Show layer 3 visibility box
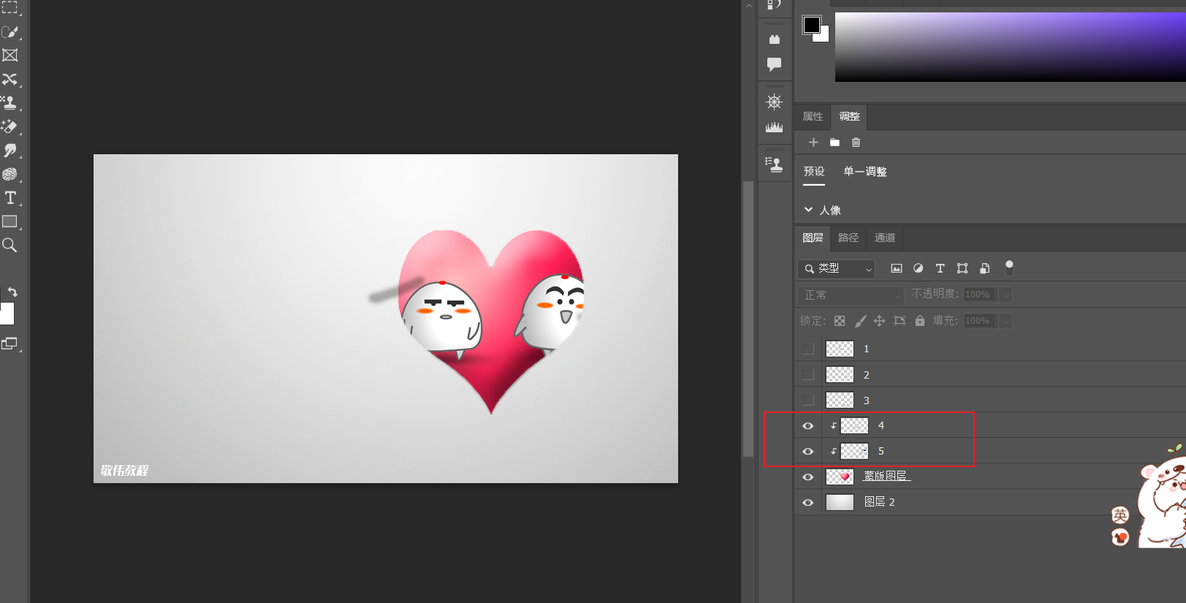 (808, 401)
